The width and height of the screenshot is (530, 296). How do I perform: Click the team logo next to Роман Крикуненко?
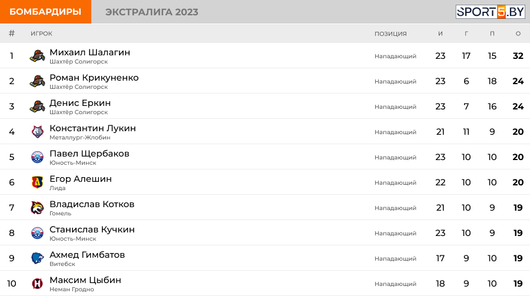pyautogui.click(x=37, y=81)
